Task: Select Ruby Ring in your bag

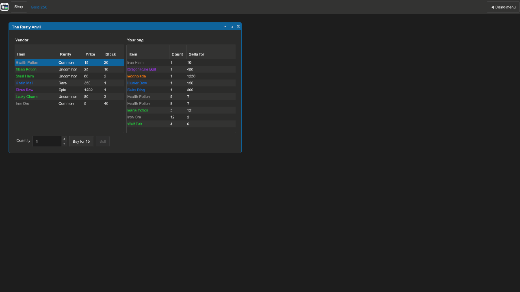Action: [x=181, y=90]
